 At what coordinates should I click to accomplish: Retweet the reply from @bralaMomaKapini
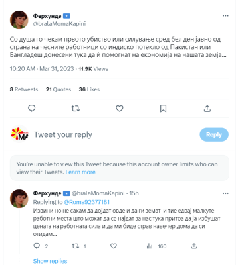(x=76, y=246)
